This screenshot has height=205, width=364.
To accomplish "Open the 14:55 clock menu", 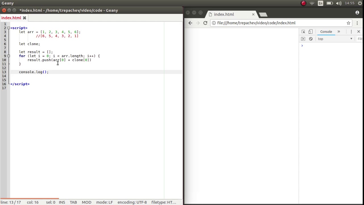I will coord(349,3).
